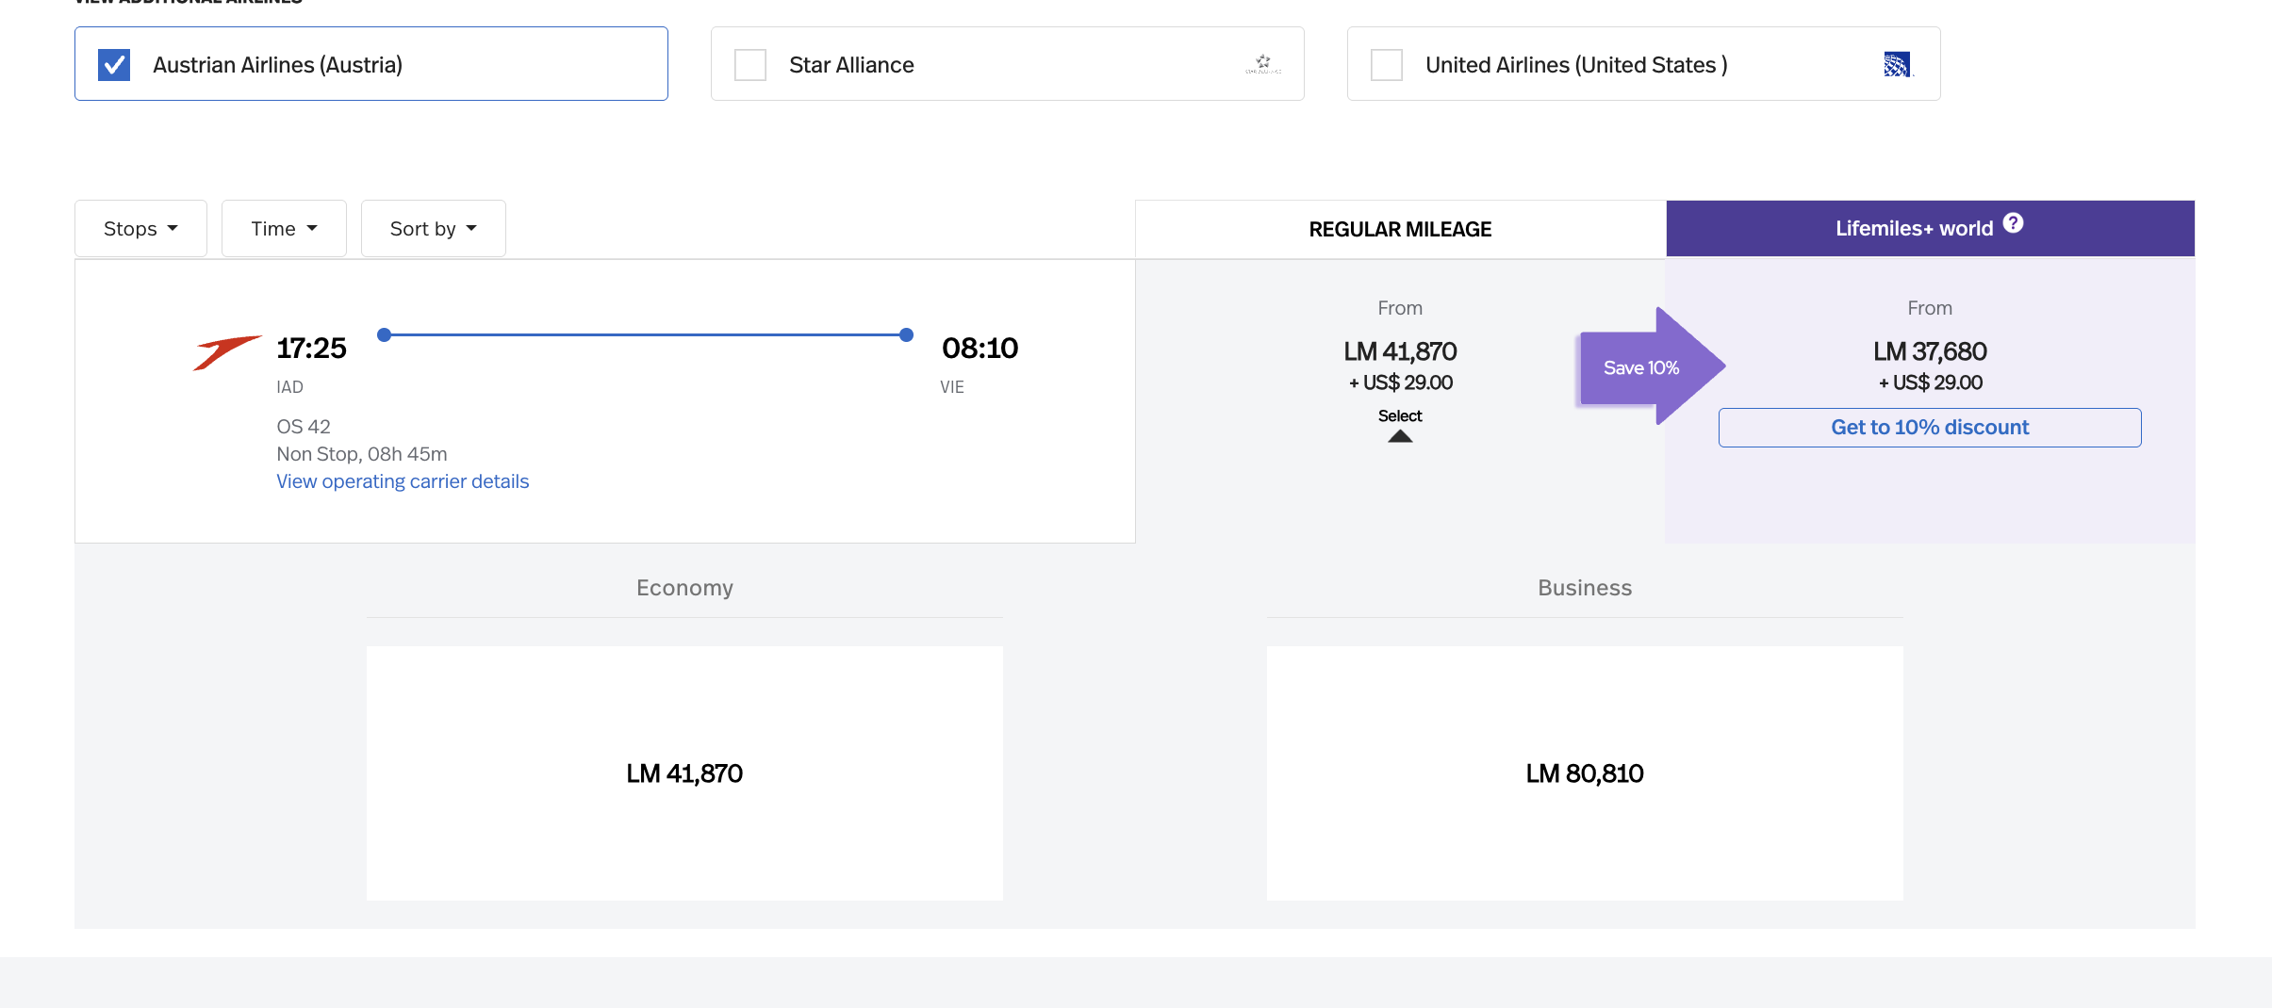Click the Get to 10% discount button
2272x1008 pixels.
[x=1930, y=428]
